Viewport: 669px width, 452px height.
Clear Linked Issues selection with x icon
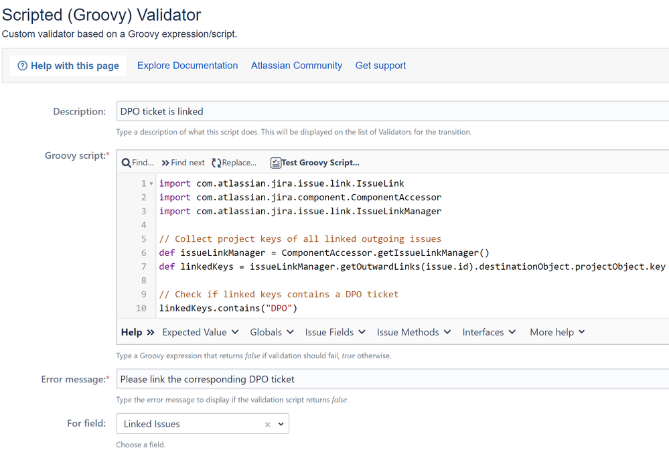pyautogui.click(x=267, y=425)
